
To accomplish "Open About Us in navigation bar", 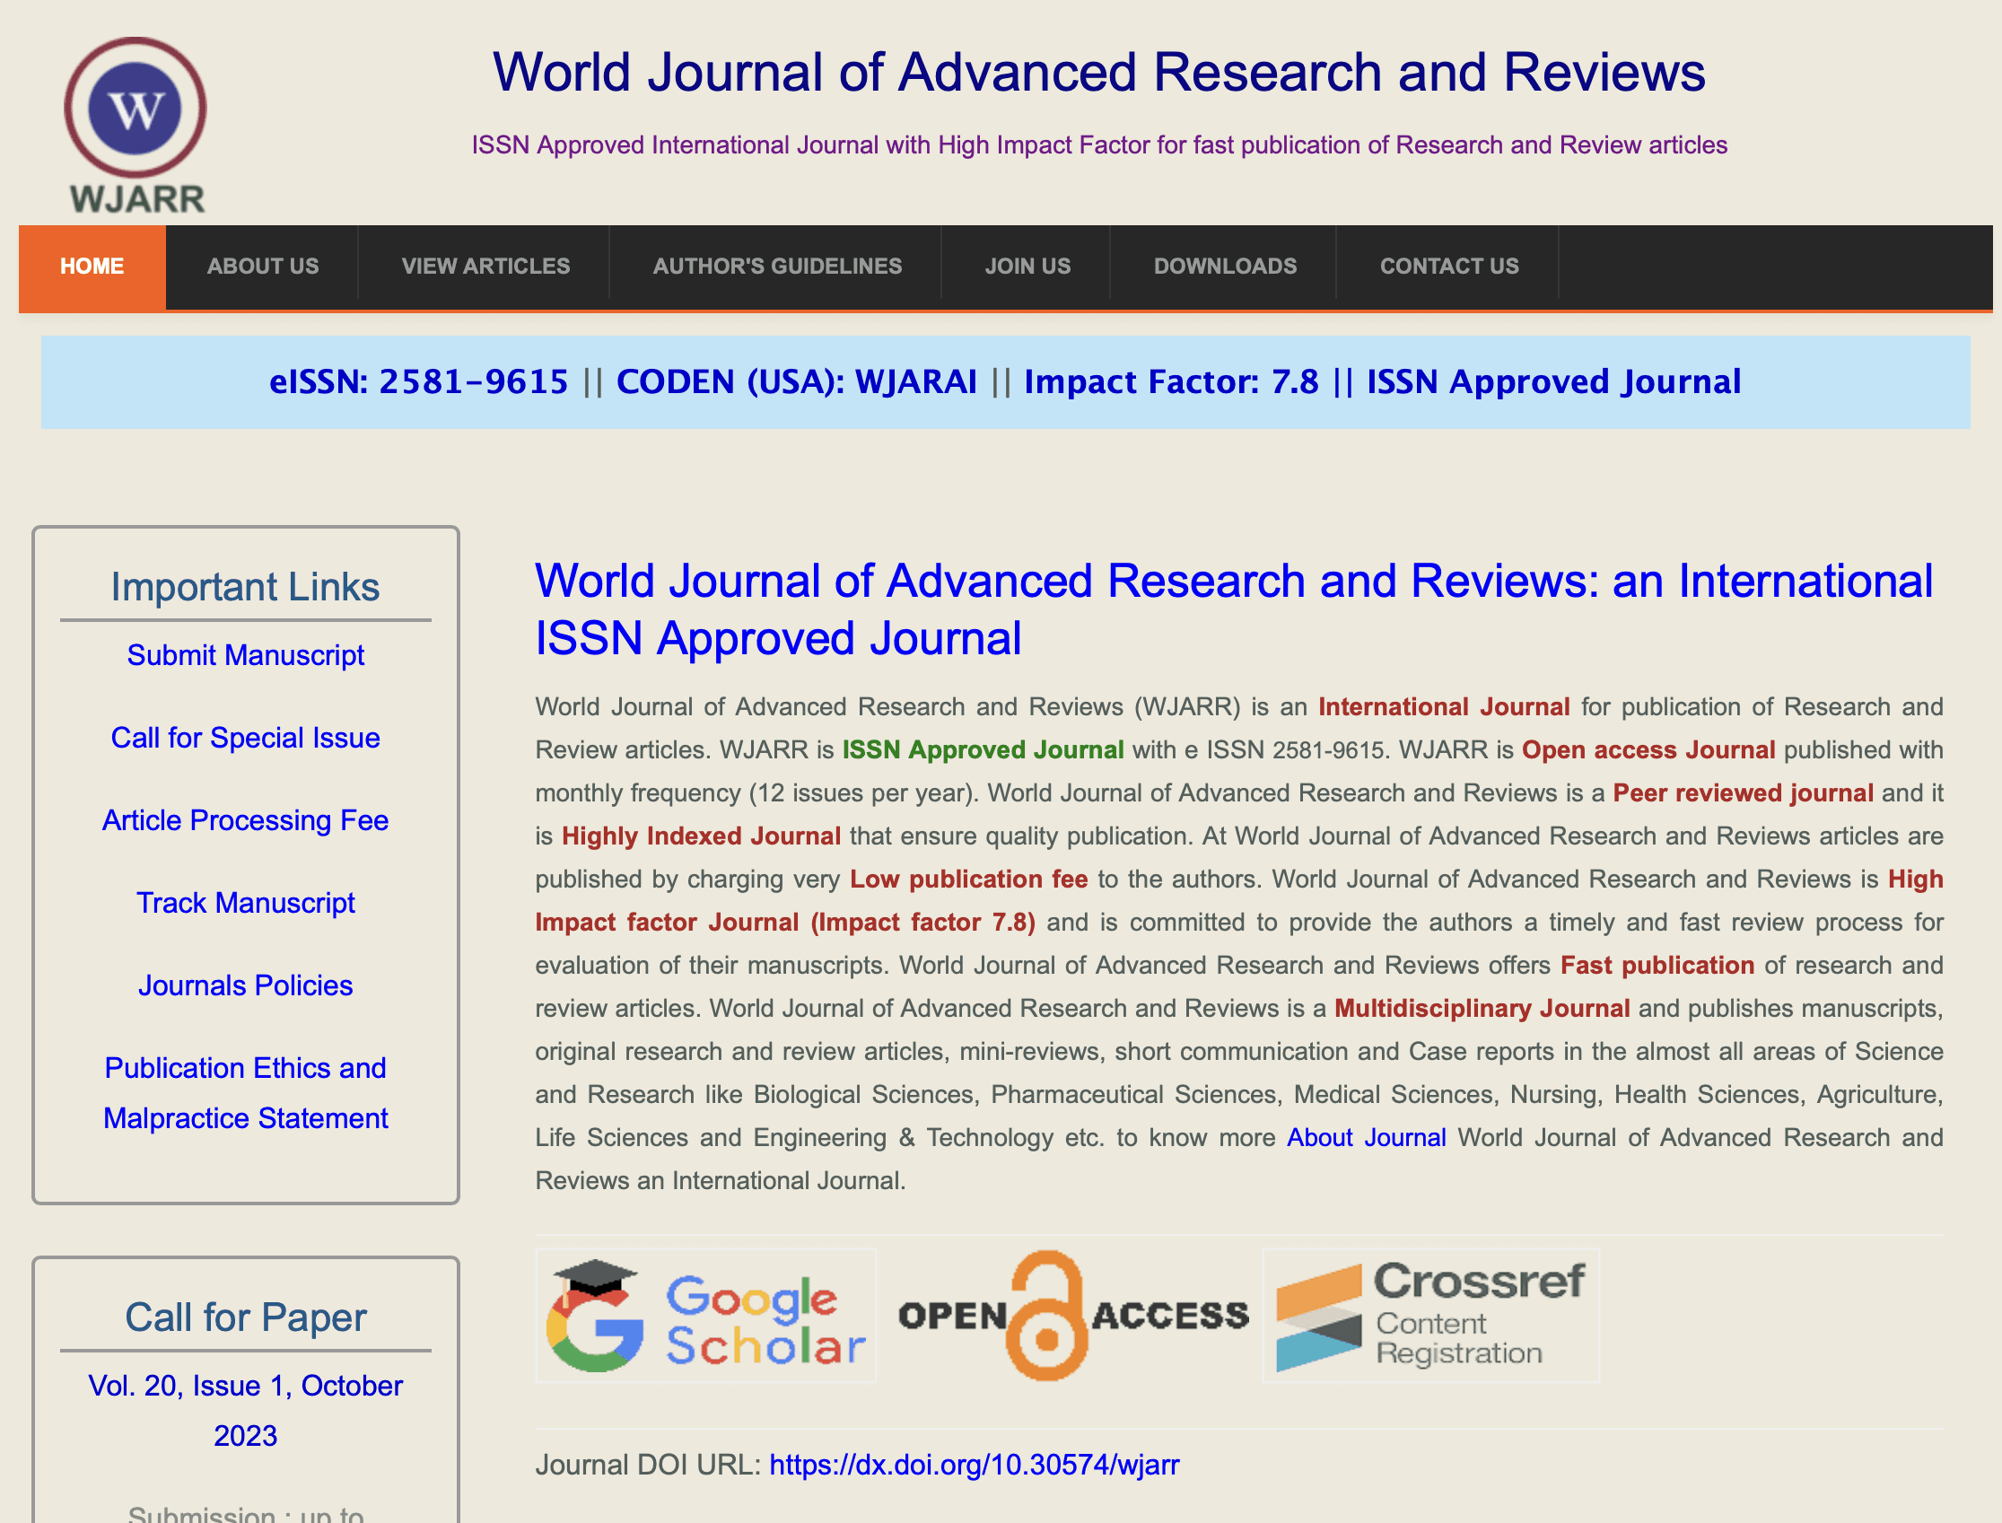I will (263, 267).
